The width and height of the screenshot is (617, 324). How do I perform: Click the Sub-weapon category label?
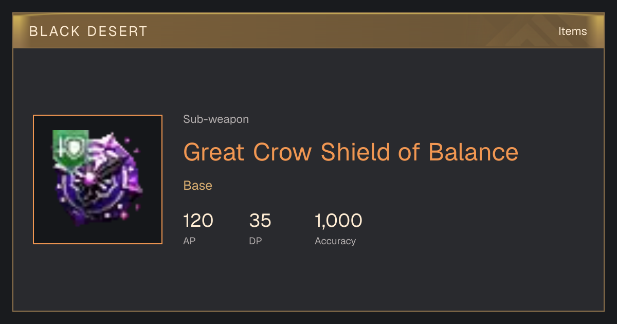216,119
